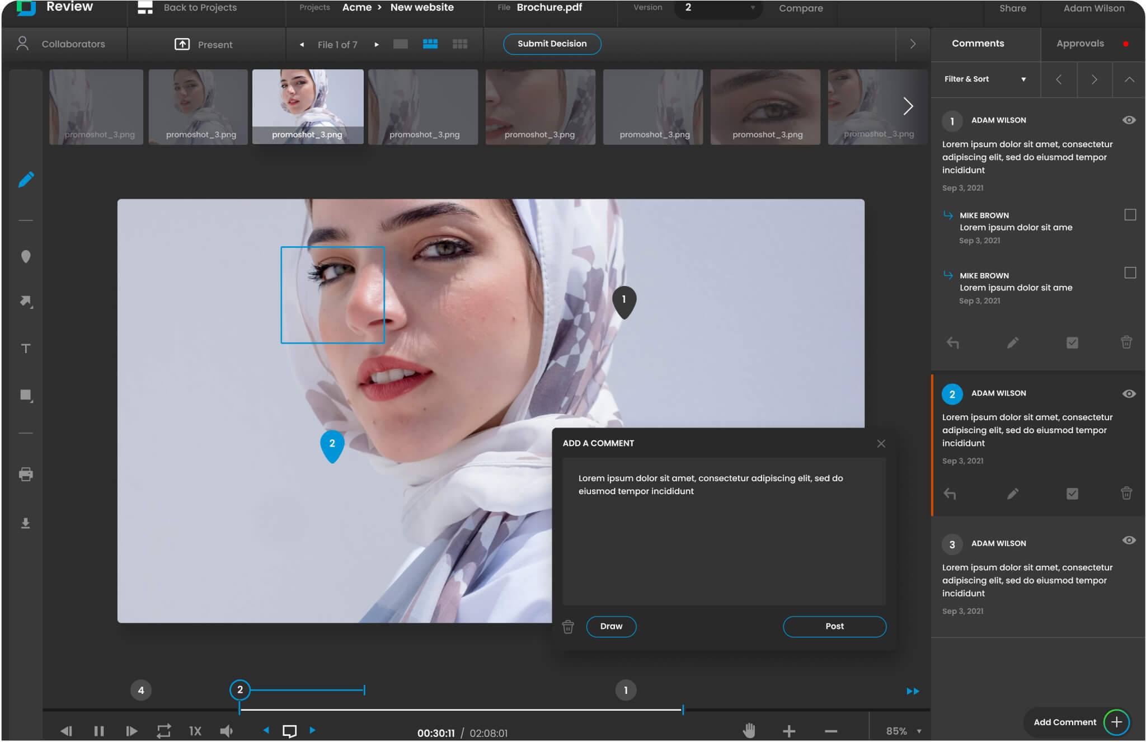Switch to the Approvals tab

(1080, 44)
